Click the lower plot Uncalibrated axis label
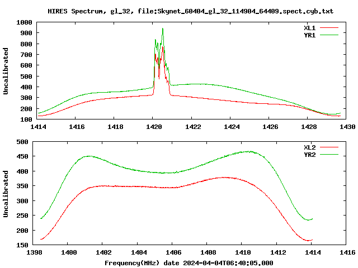 [x=6, y=194]
